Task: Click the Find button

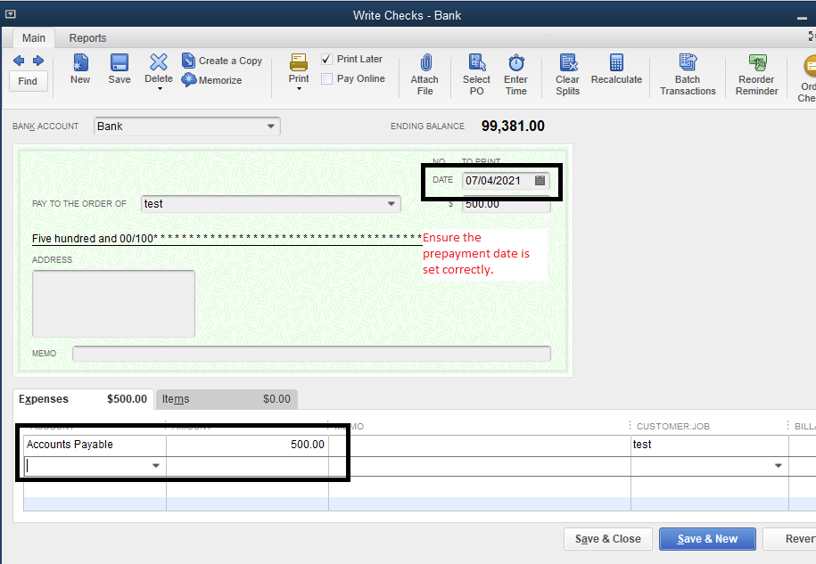Action: 29,81
